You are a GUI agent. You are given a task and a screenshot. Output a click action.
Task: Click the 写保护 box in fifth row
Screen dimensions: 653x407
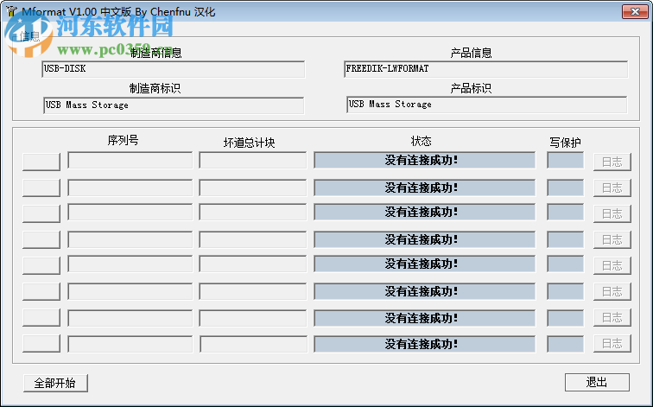(565, 264)
